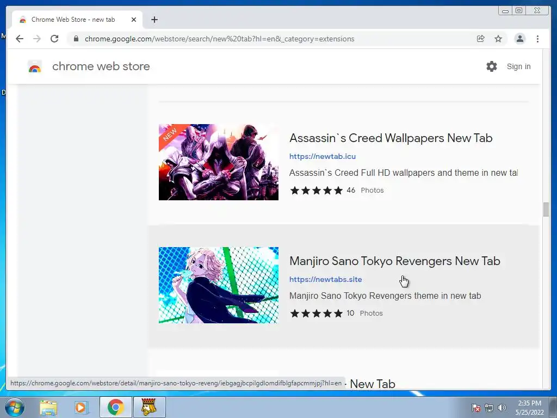Launch Windows Media Player from taskbar
This screenshot has width=557, height=418.
[81, 407]
